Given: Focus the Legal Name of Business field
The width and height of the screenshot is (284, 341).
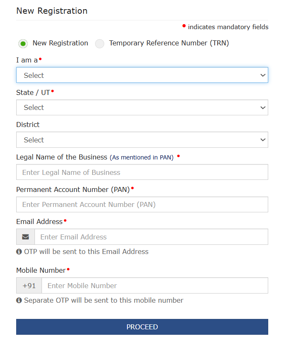Looking at the screenshot, I should 142,172.
